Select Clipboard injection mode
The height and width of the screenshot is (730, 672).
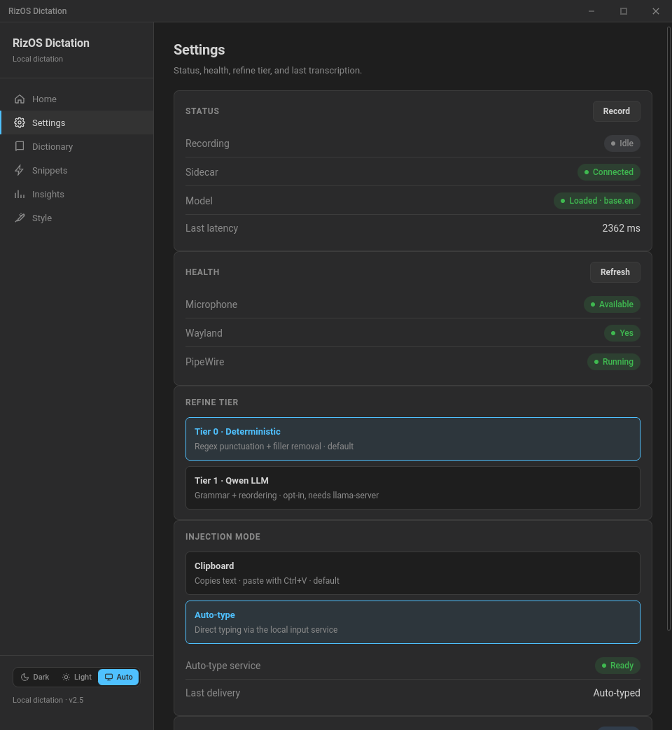tap(412, 573)
